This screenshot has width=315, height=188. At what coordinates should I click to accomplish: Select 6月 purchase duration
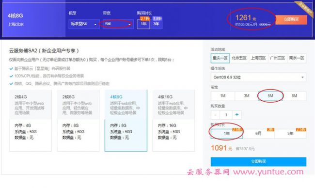click(x=258, y=134)
